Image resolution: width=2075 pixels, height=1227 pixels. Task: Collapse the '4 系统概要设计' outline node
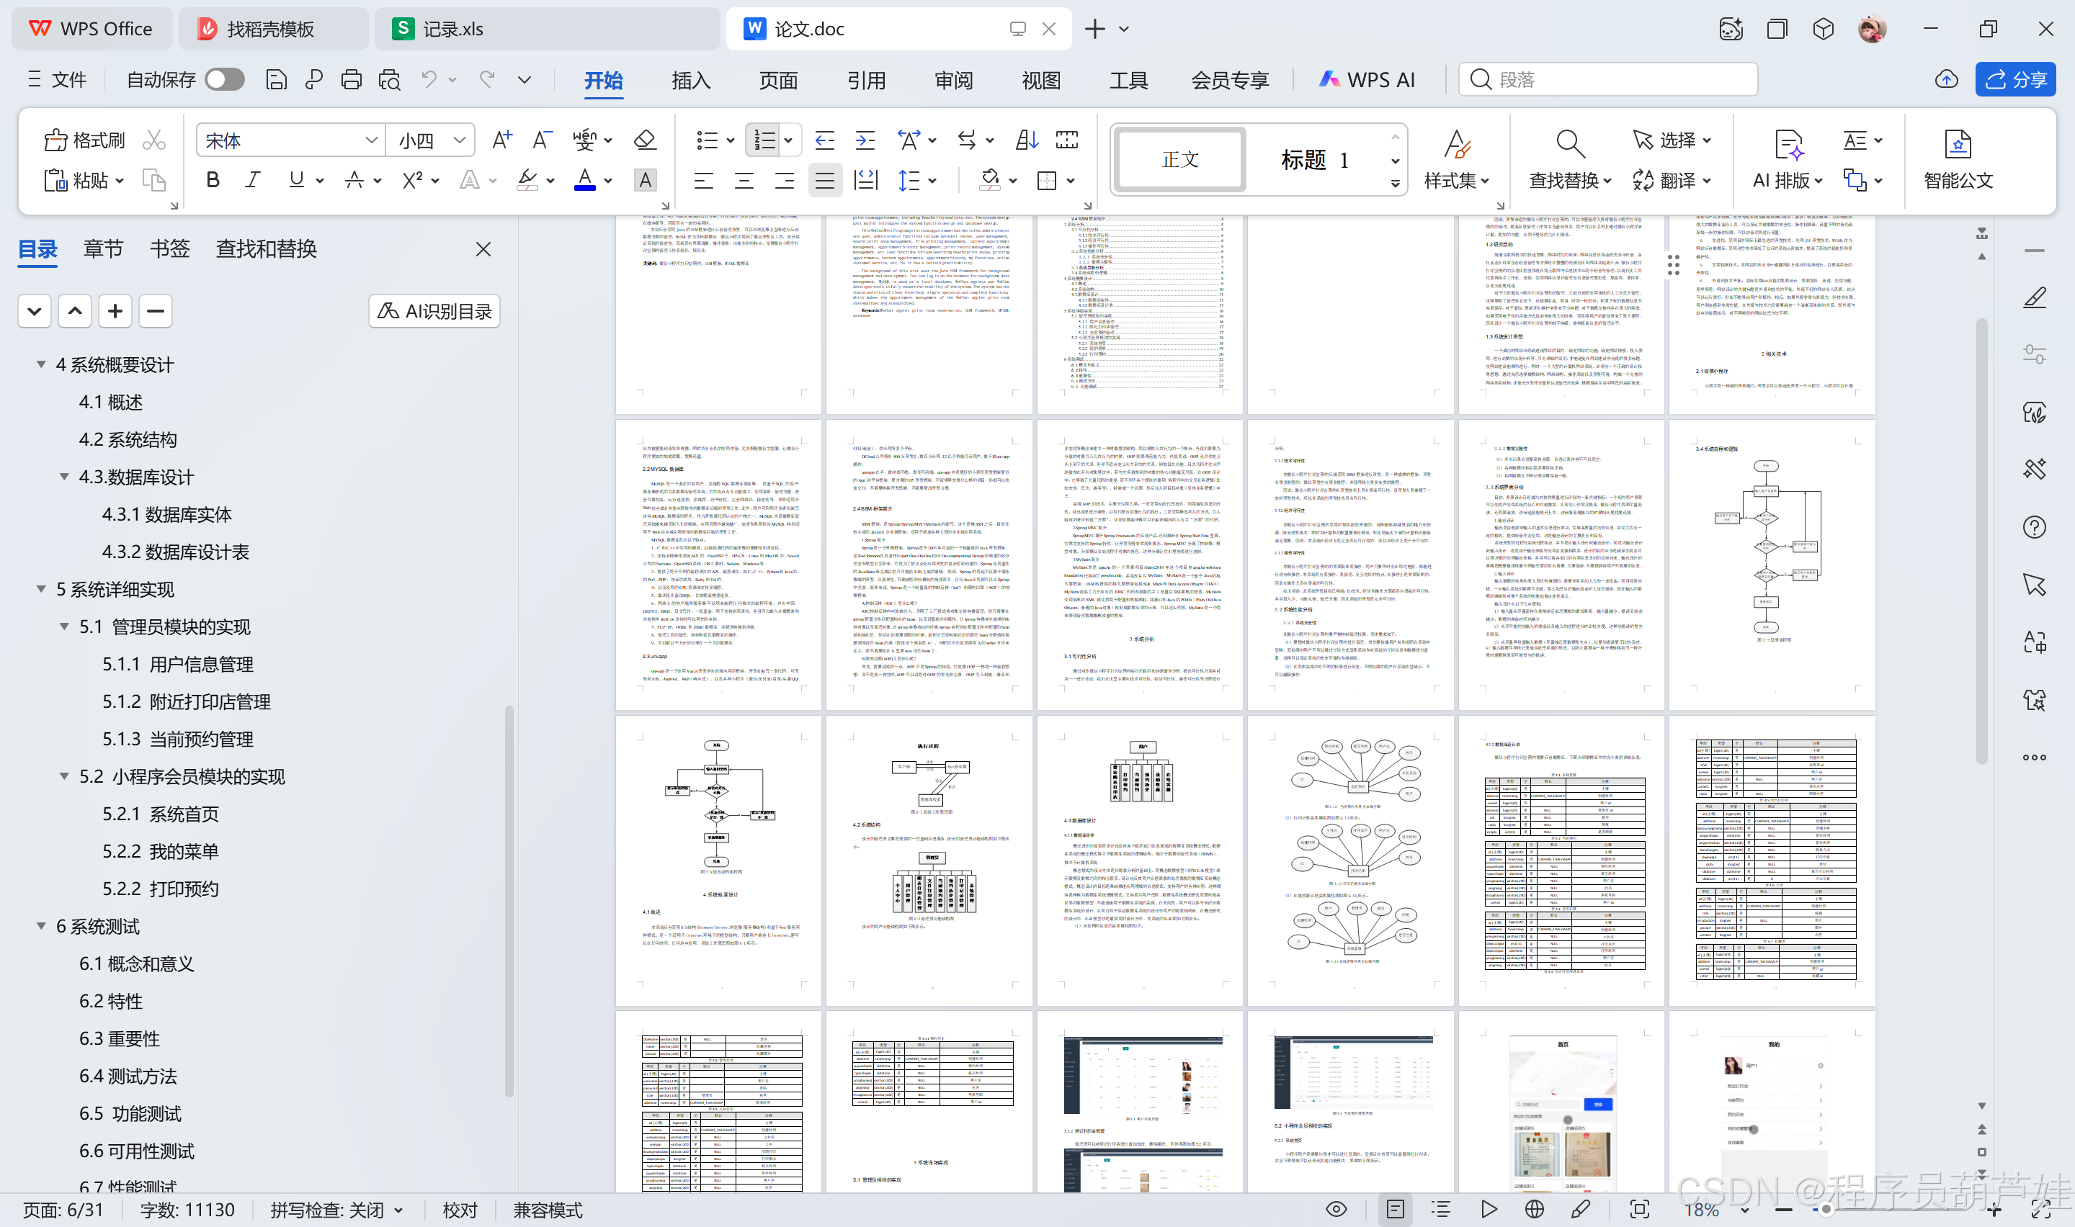click(x=40, y=364)
